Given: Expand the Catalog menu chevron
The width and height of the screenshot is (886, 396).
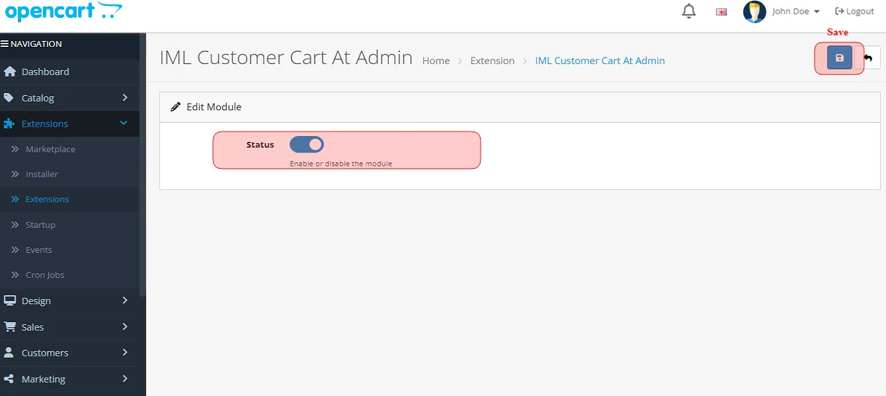Looking at the screenshot, I should (125, 98).
